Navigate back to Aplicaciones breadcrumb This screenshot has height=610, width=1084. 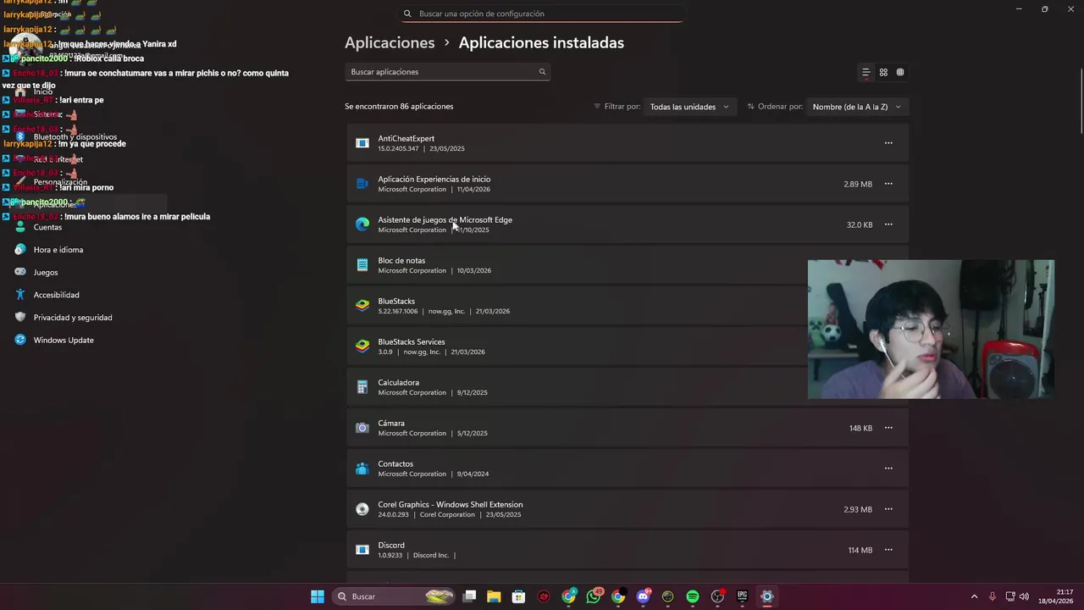[390, 42]
